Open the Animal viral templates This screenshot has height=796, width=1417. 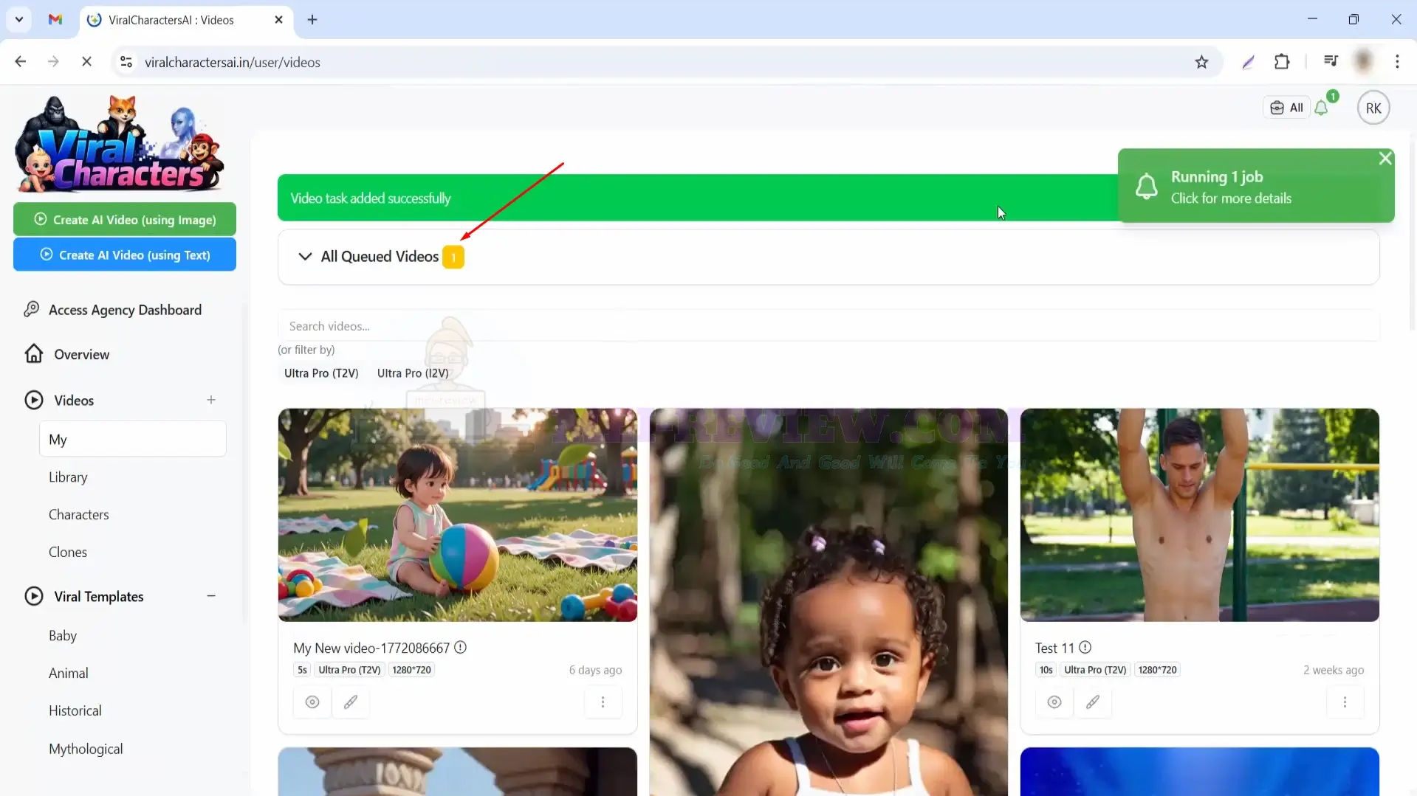tap(69, 673)
